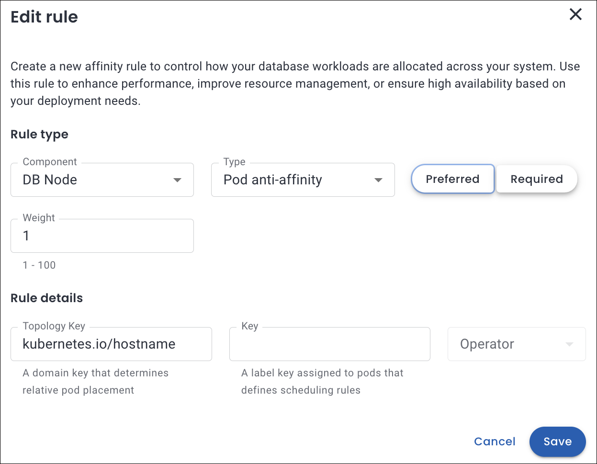Save the affinity rule
Screen dimensions: 597x464
coord(557,441)
